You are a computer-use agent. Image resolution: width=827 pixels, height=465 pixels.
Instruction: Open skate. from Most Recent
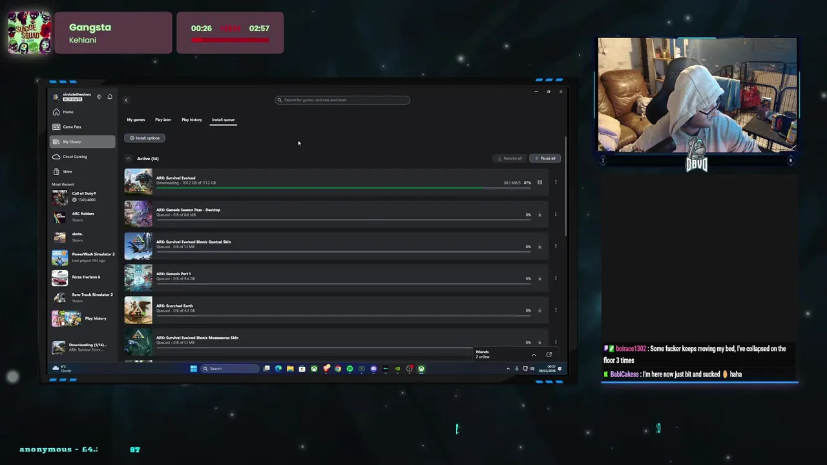click(83, 236)
